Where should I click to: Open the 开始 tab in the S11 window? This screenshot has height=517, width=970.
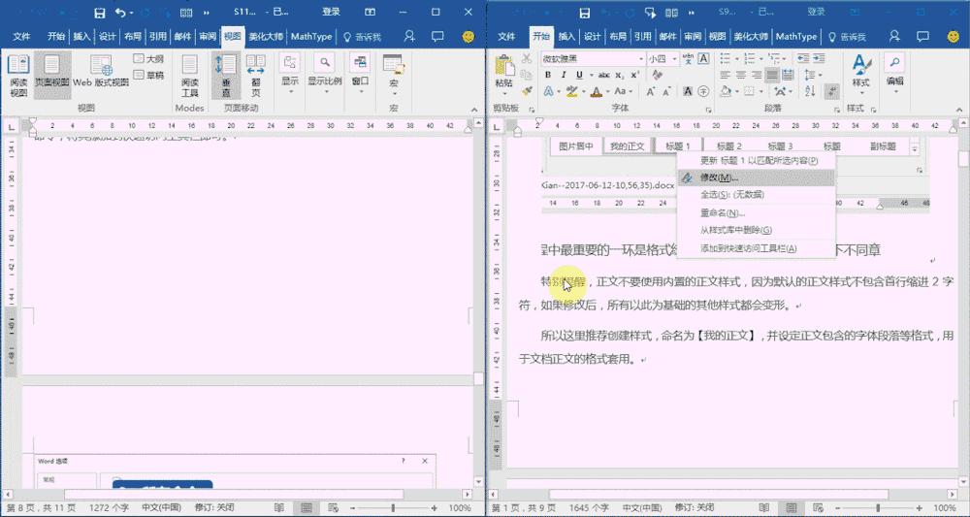[55, 37]
